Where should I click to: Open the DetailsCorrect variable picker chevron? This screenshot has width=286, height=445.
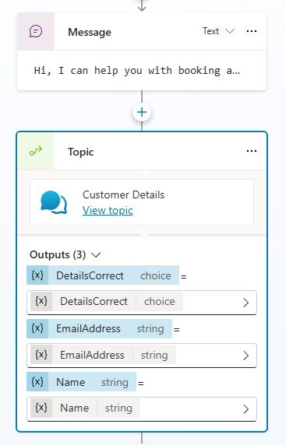246,303
